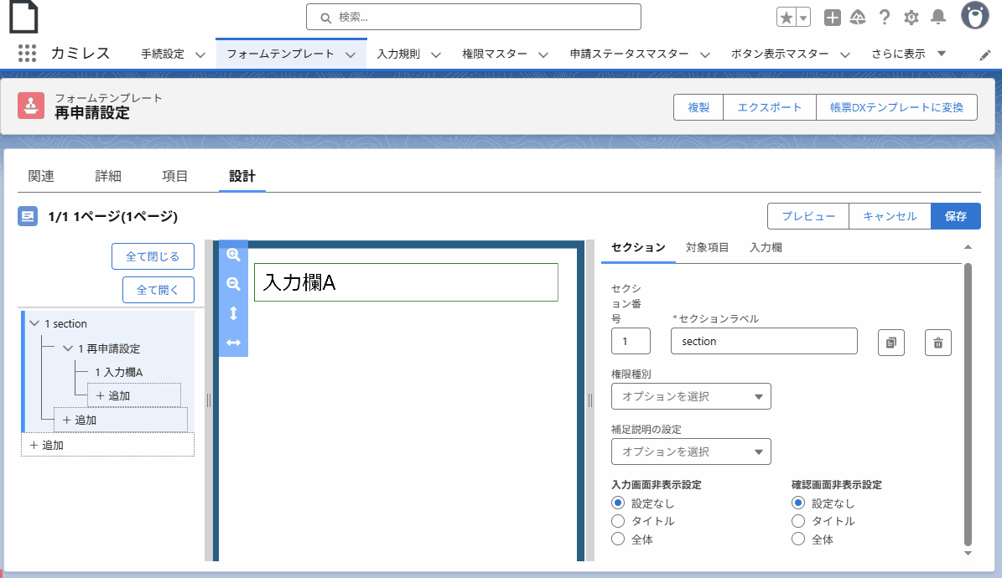
Task: Open the 手続設定 tab dropdown chevron
Action: [x=200, y=55]
